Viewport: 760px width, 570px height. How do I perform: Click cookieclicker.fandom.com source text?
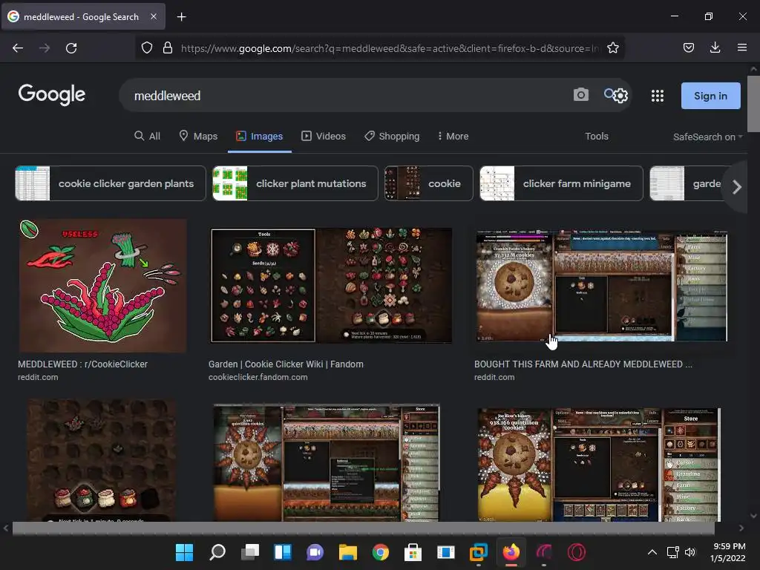[x=258, y=377]
